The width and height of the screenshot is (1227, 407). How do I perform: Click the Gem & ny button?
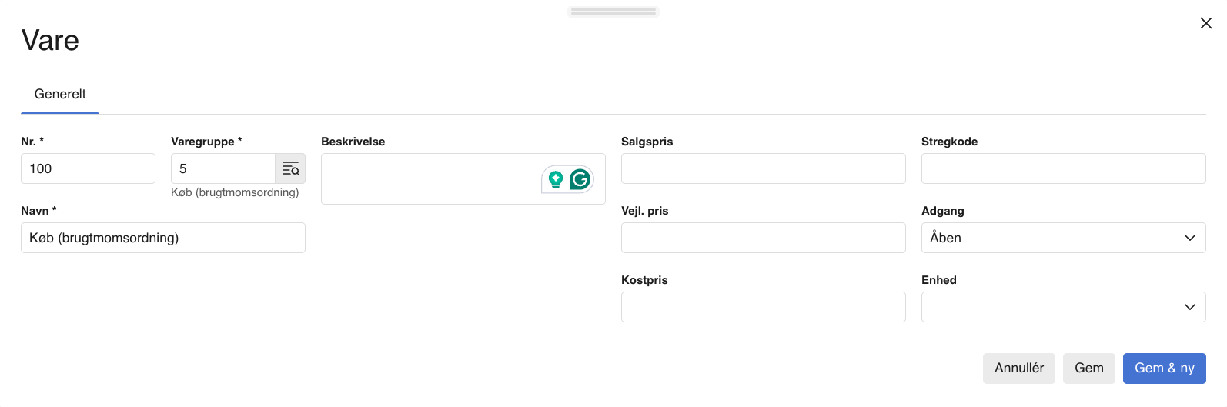[1164, 368]
